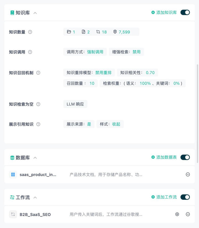The image size is (199, 228).
Task: Click 添加数据表 link
Action: pyautogui.click(x=164, y=157)
